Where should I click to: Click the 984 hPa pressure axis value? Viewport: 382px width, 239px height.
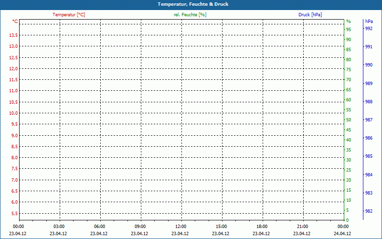[369, 175]
